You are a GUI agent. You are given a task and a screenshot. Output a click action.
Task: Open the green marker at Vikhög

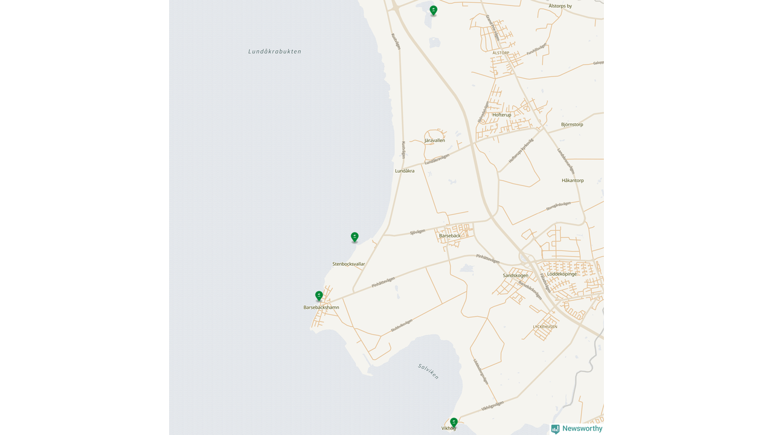click(454, 422)
